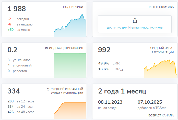
Task: Click the 49.9% ERR value
Action: tap(104, 63)
